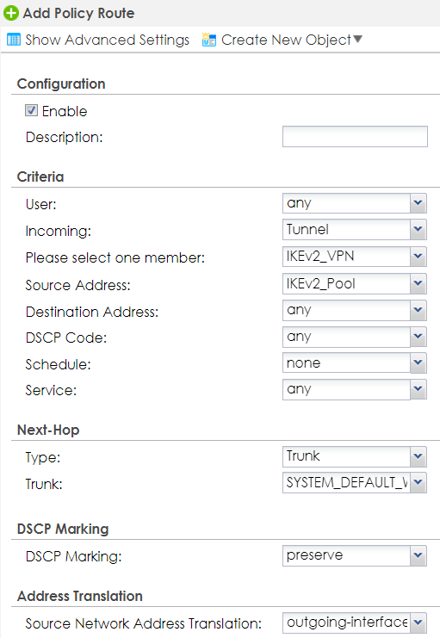Image resolution: width=440 pixels, height=638 pixels.
Task: Open the User dropdown set to any
Action: point(355,203)
